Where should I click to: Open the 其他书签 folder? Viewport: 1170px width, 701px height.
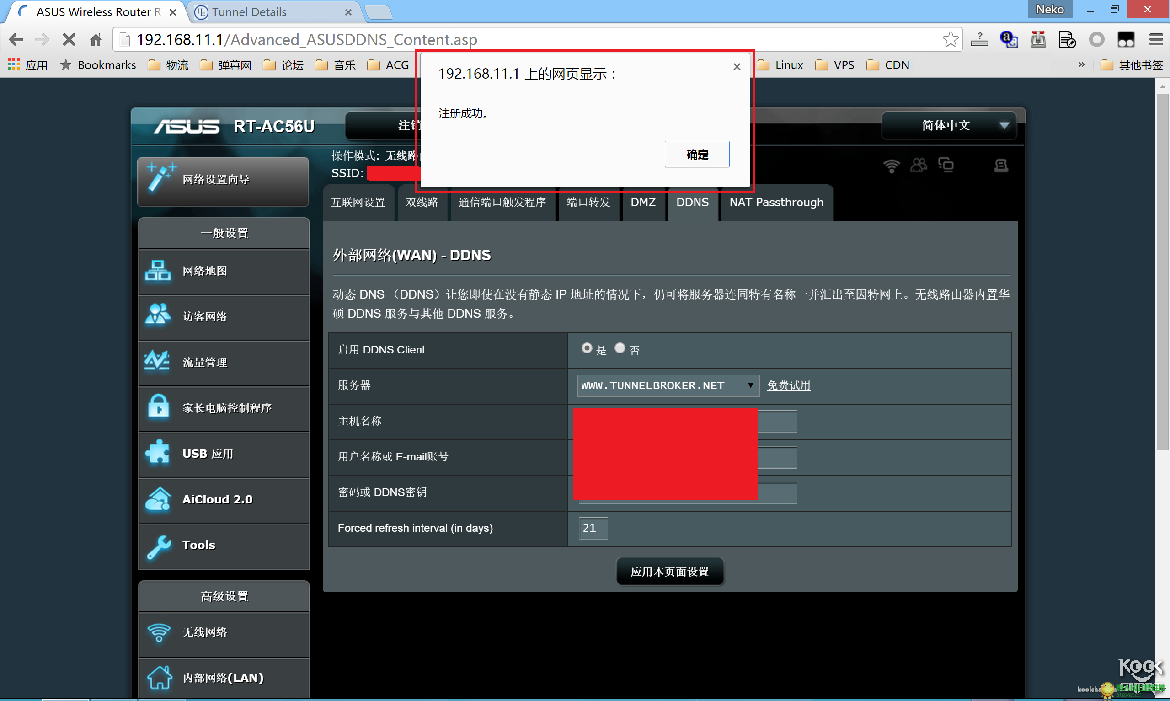click(x=1131, y=65)
